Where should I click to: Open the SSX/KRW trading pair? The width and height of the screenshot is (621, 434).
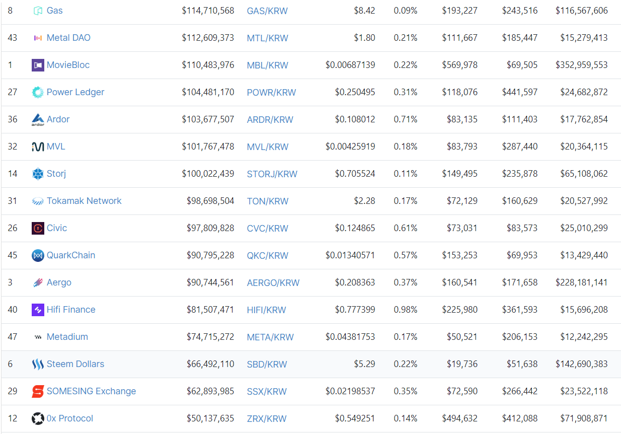click(x=267, y=392)
